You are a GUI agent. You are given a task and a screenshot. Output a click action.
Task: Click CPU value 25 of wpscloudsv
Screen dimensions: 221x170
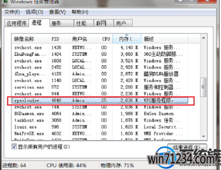point(104,100)
